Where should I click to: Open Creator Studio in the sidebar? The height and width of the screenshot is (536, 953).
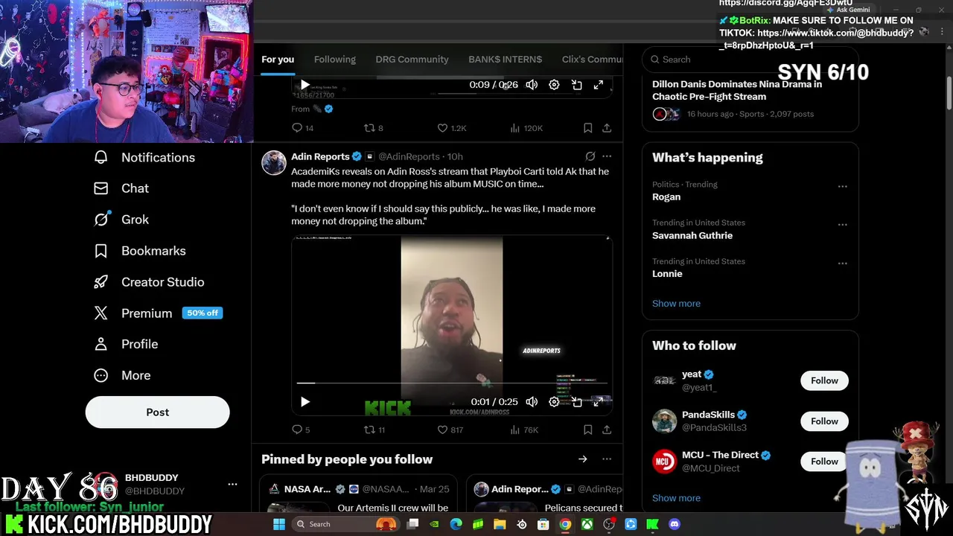point(148,282)
